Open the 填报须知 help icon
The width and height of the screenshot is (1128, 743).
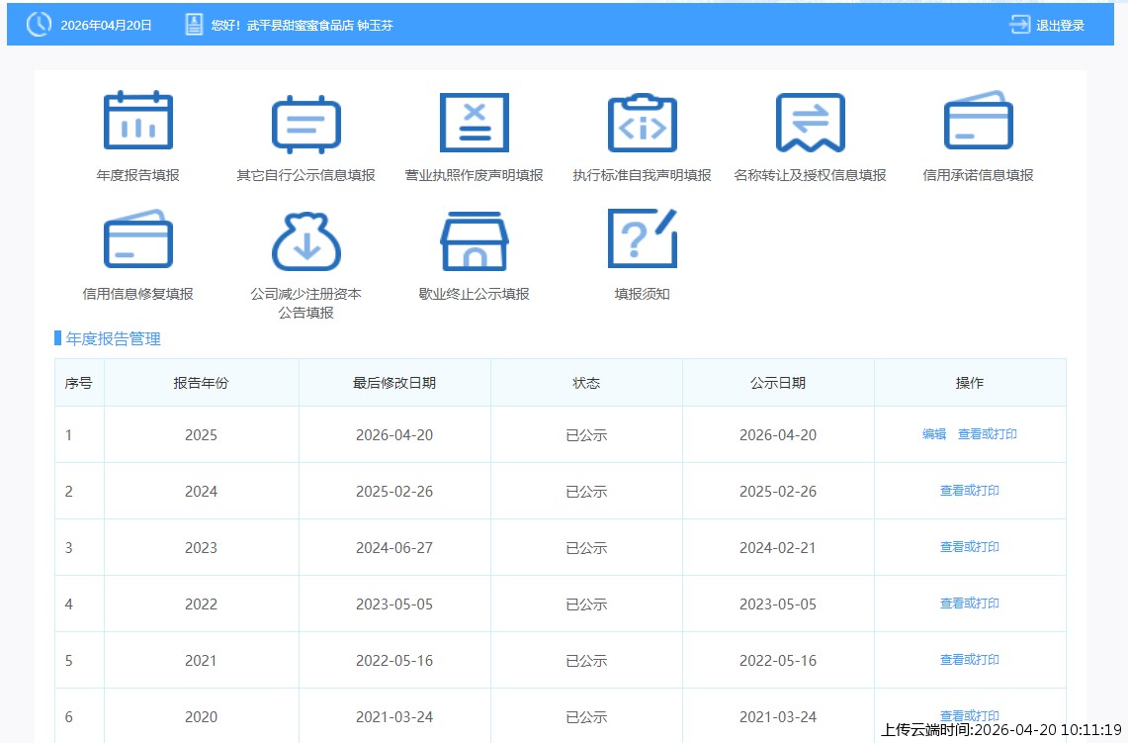[x=642, y=238]
